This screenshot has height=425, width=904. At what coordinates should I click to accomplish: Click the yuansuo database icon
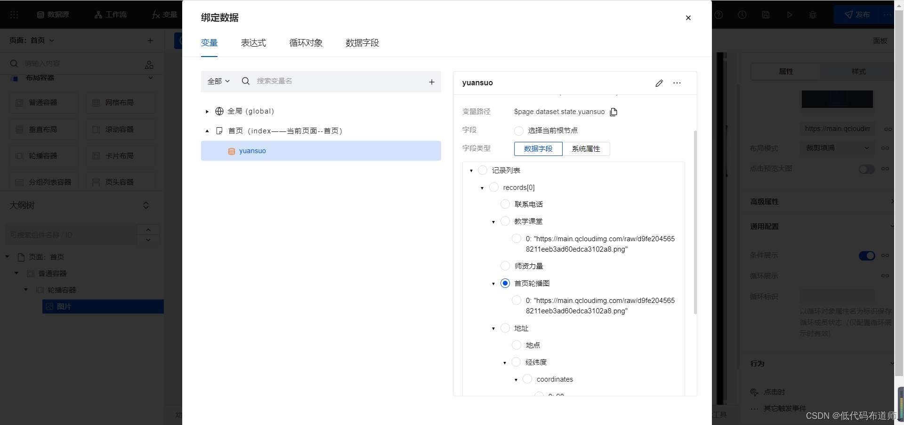click(x=231, y=151)
